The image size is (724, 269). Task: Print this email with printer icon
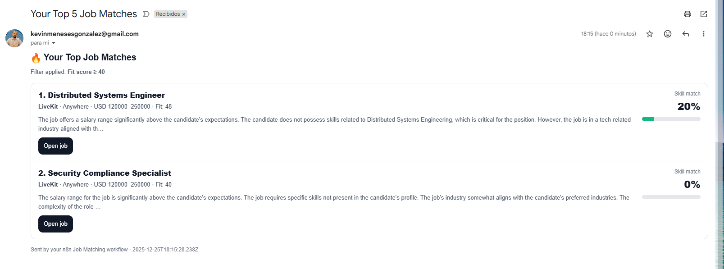(687, 14)
